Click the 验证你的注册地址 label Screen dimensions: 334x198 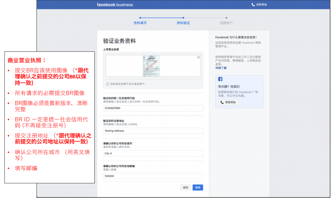tap(113, 121)
